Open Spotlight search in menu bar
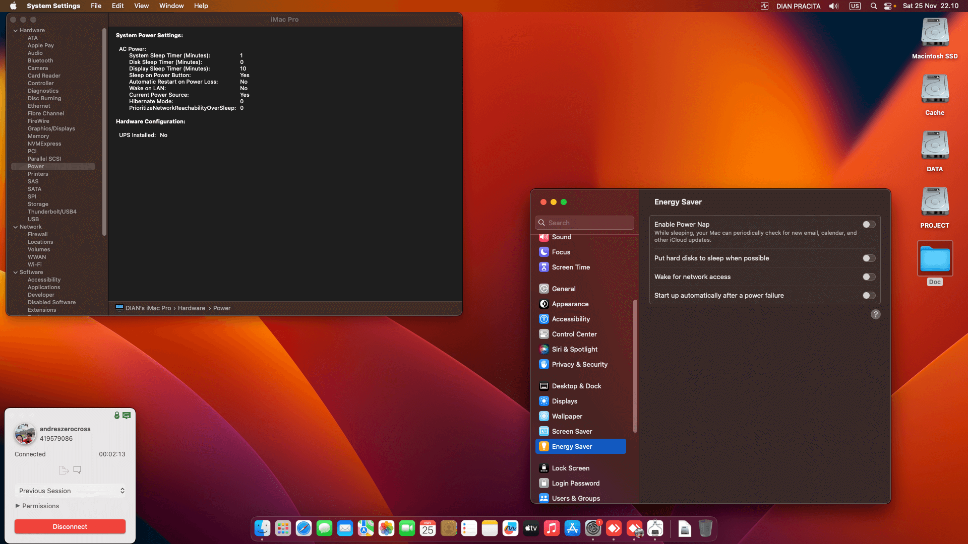 click(874, 6)
